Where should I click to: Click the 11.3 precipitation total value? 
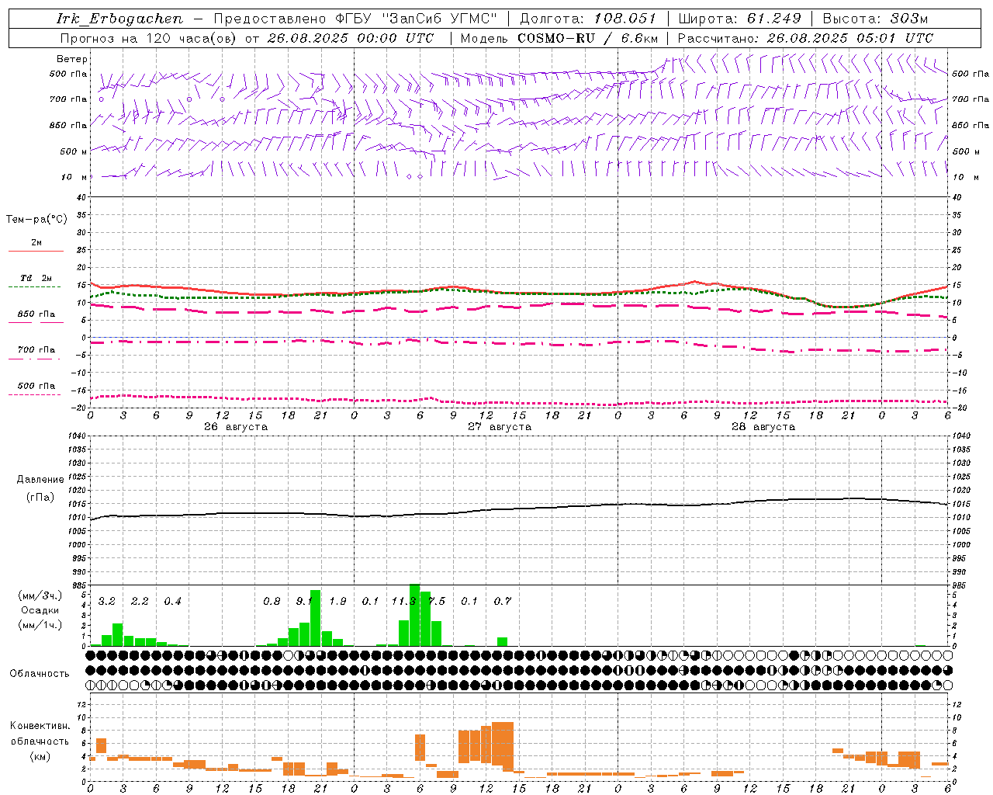tap(403, 601)
